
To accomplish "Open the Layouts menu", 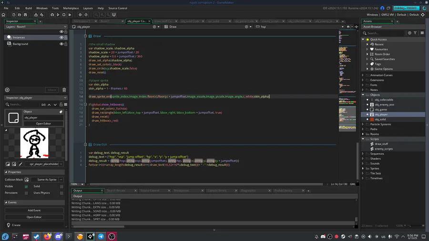I will (x=88, y=8).
